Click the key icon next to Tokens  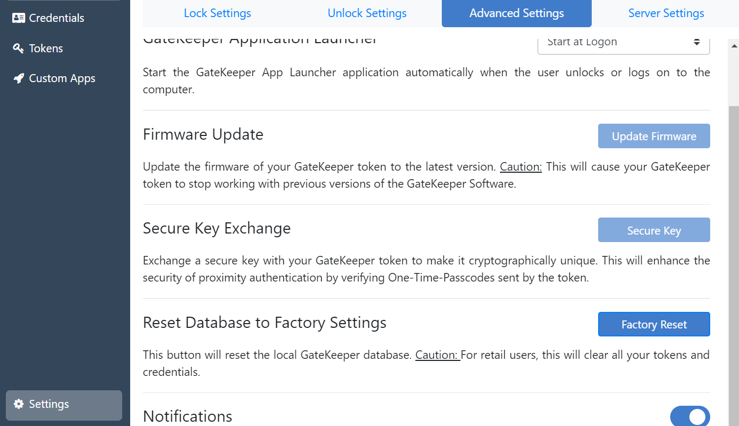19,49
